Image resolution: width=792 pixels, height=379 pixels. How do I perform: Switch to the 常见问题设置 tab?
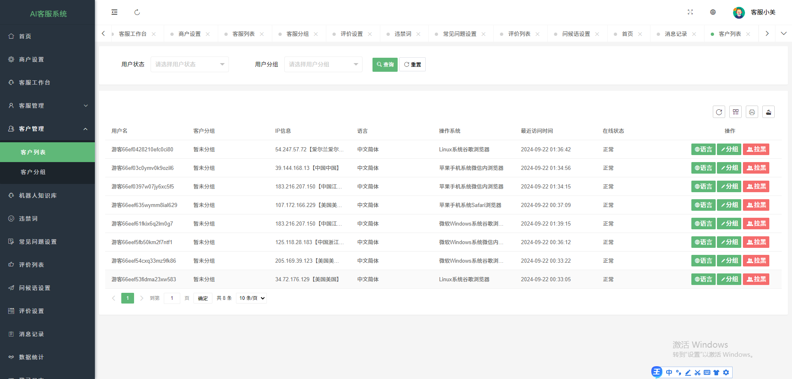460,34
